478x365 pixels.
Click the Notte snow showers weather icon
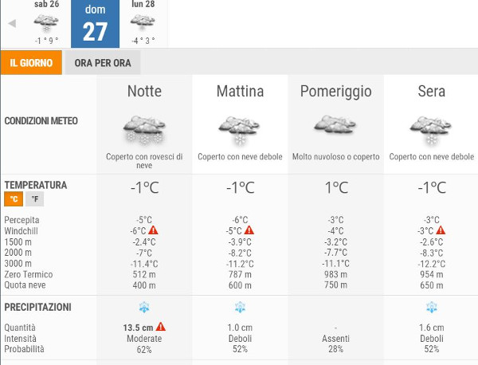144,129
